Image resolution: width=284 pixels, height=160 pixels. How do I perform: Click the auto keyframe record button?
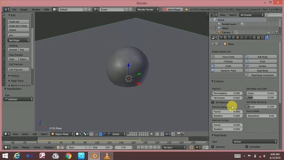click(x=191, y=147)
